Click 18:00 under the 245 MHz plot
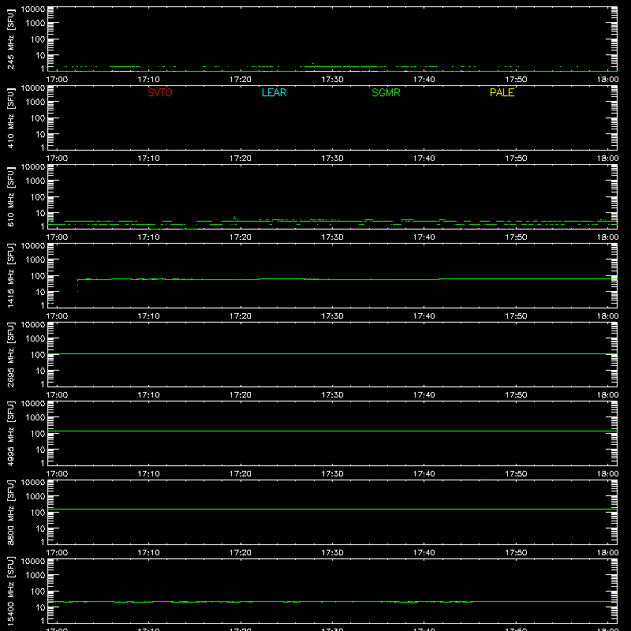This screenshot has width=631, height=631. (x=607, y=80)
